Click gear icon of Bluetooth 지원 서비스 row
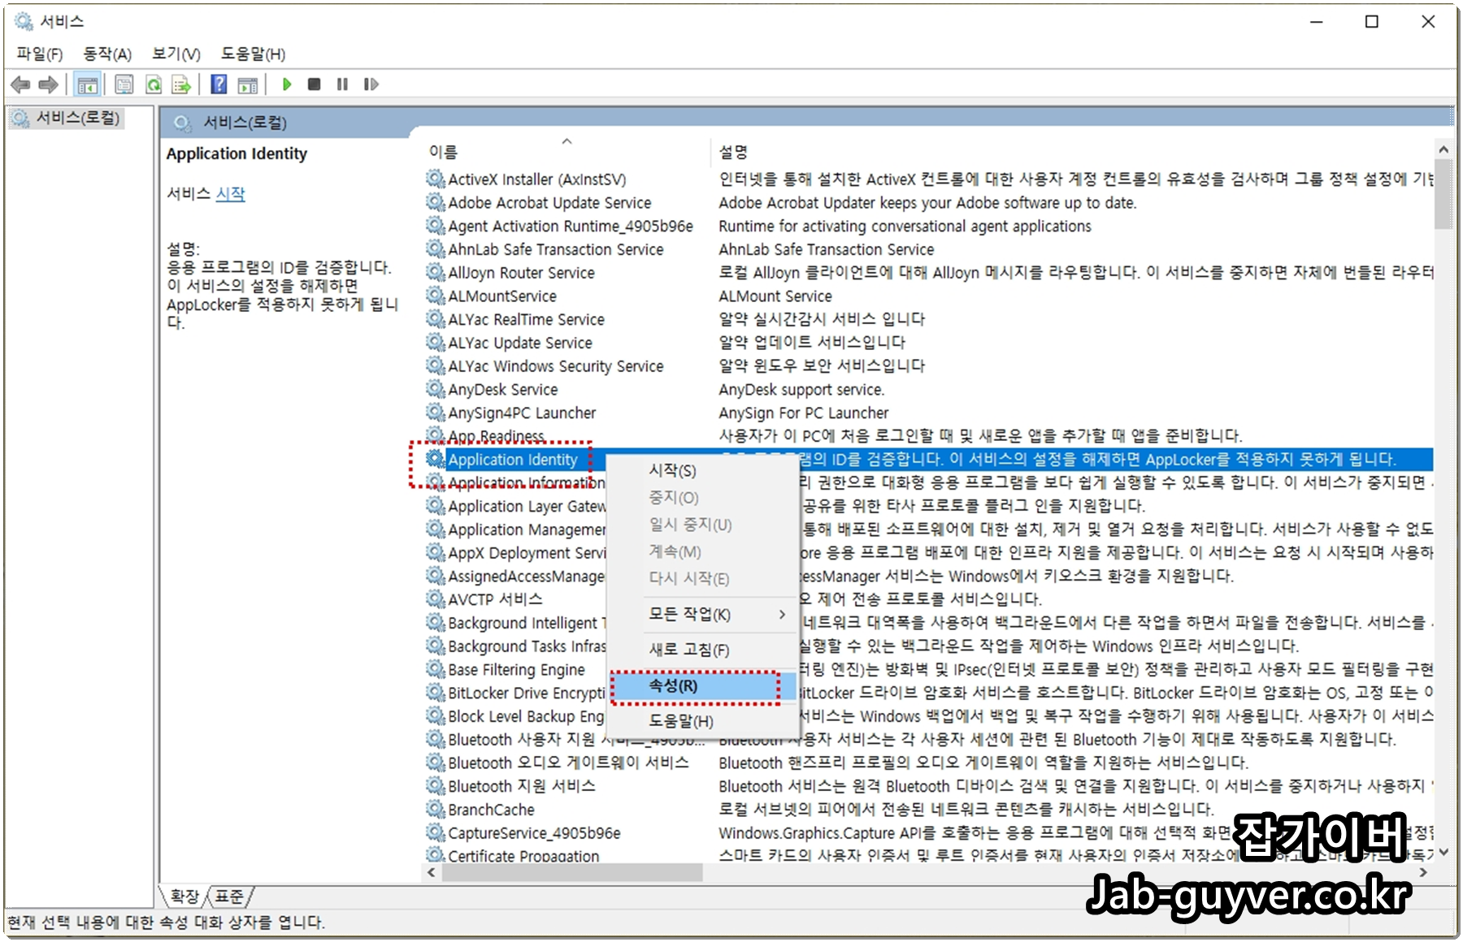Image resolution: width=1463 pixels, height=942 pixels. point(436,786)
